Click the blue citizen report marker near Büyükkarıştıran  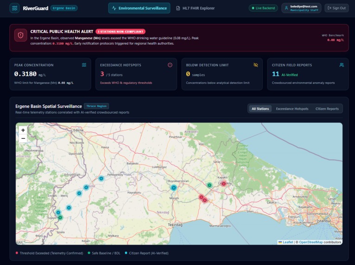tap(174, 188)
